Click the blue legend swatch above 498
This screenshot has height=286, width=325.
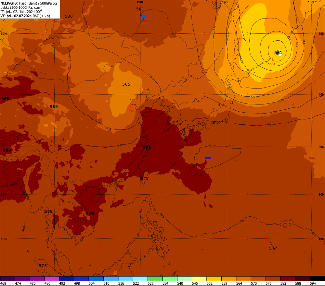(81, 279)
